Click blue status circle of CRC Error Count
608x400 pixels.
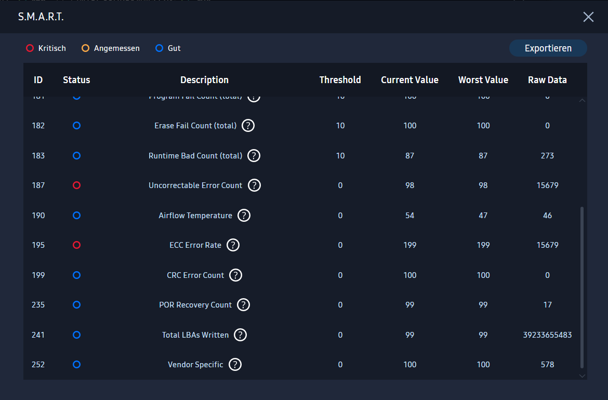tap(77, 275)
